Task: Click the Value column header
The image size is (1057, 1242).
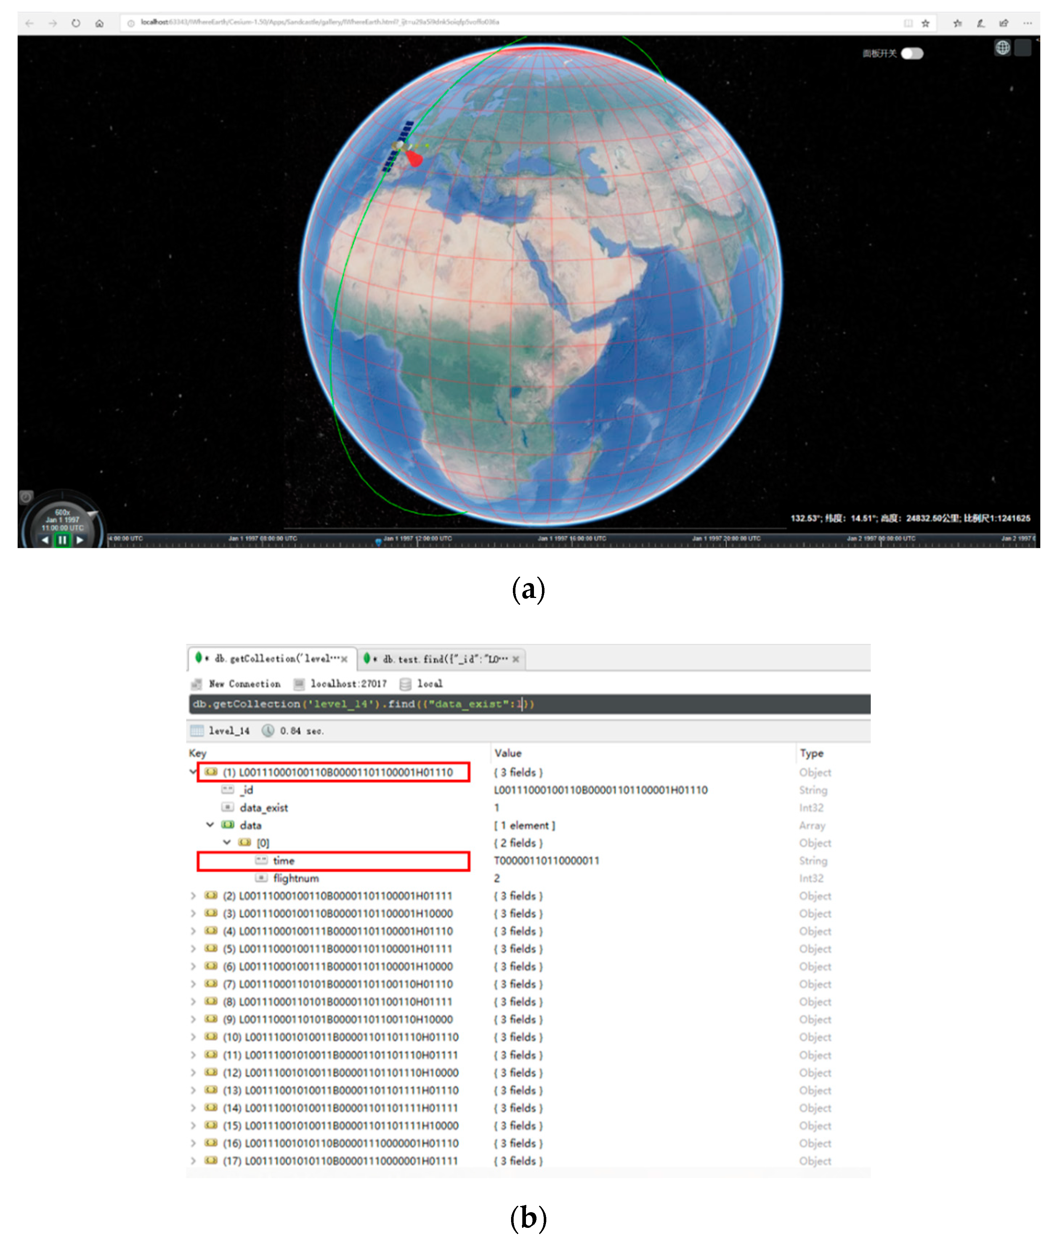Action: tap(507, 753)
